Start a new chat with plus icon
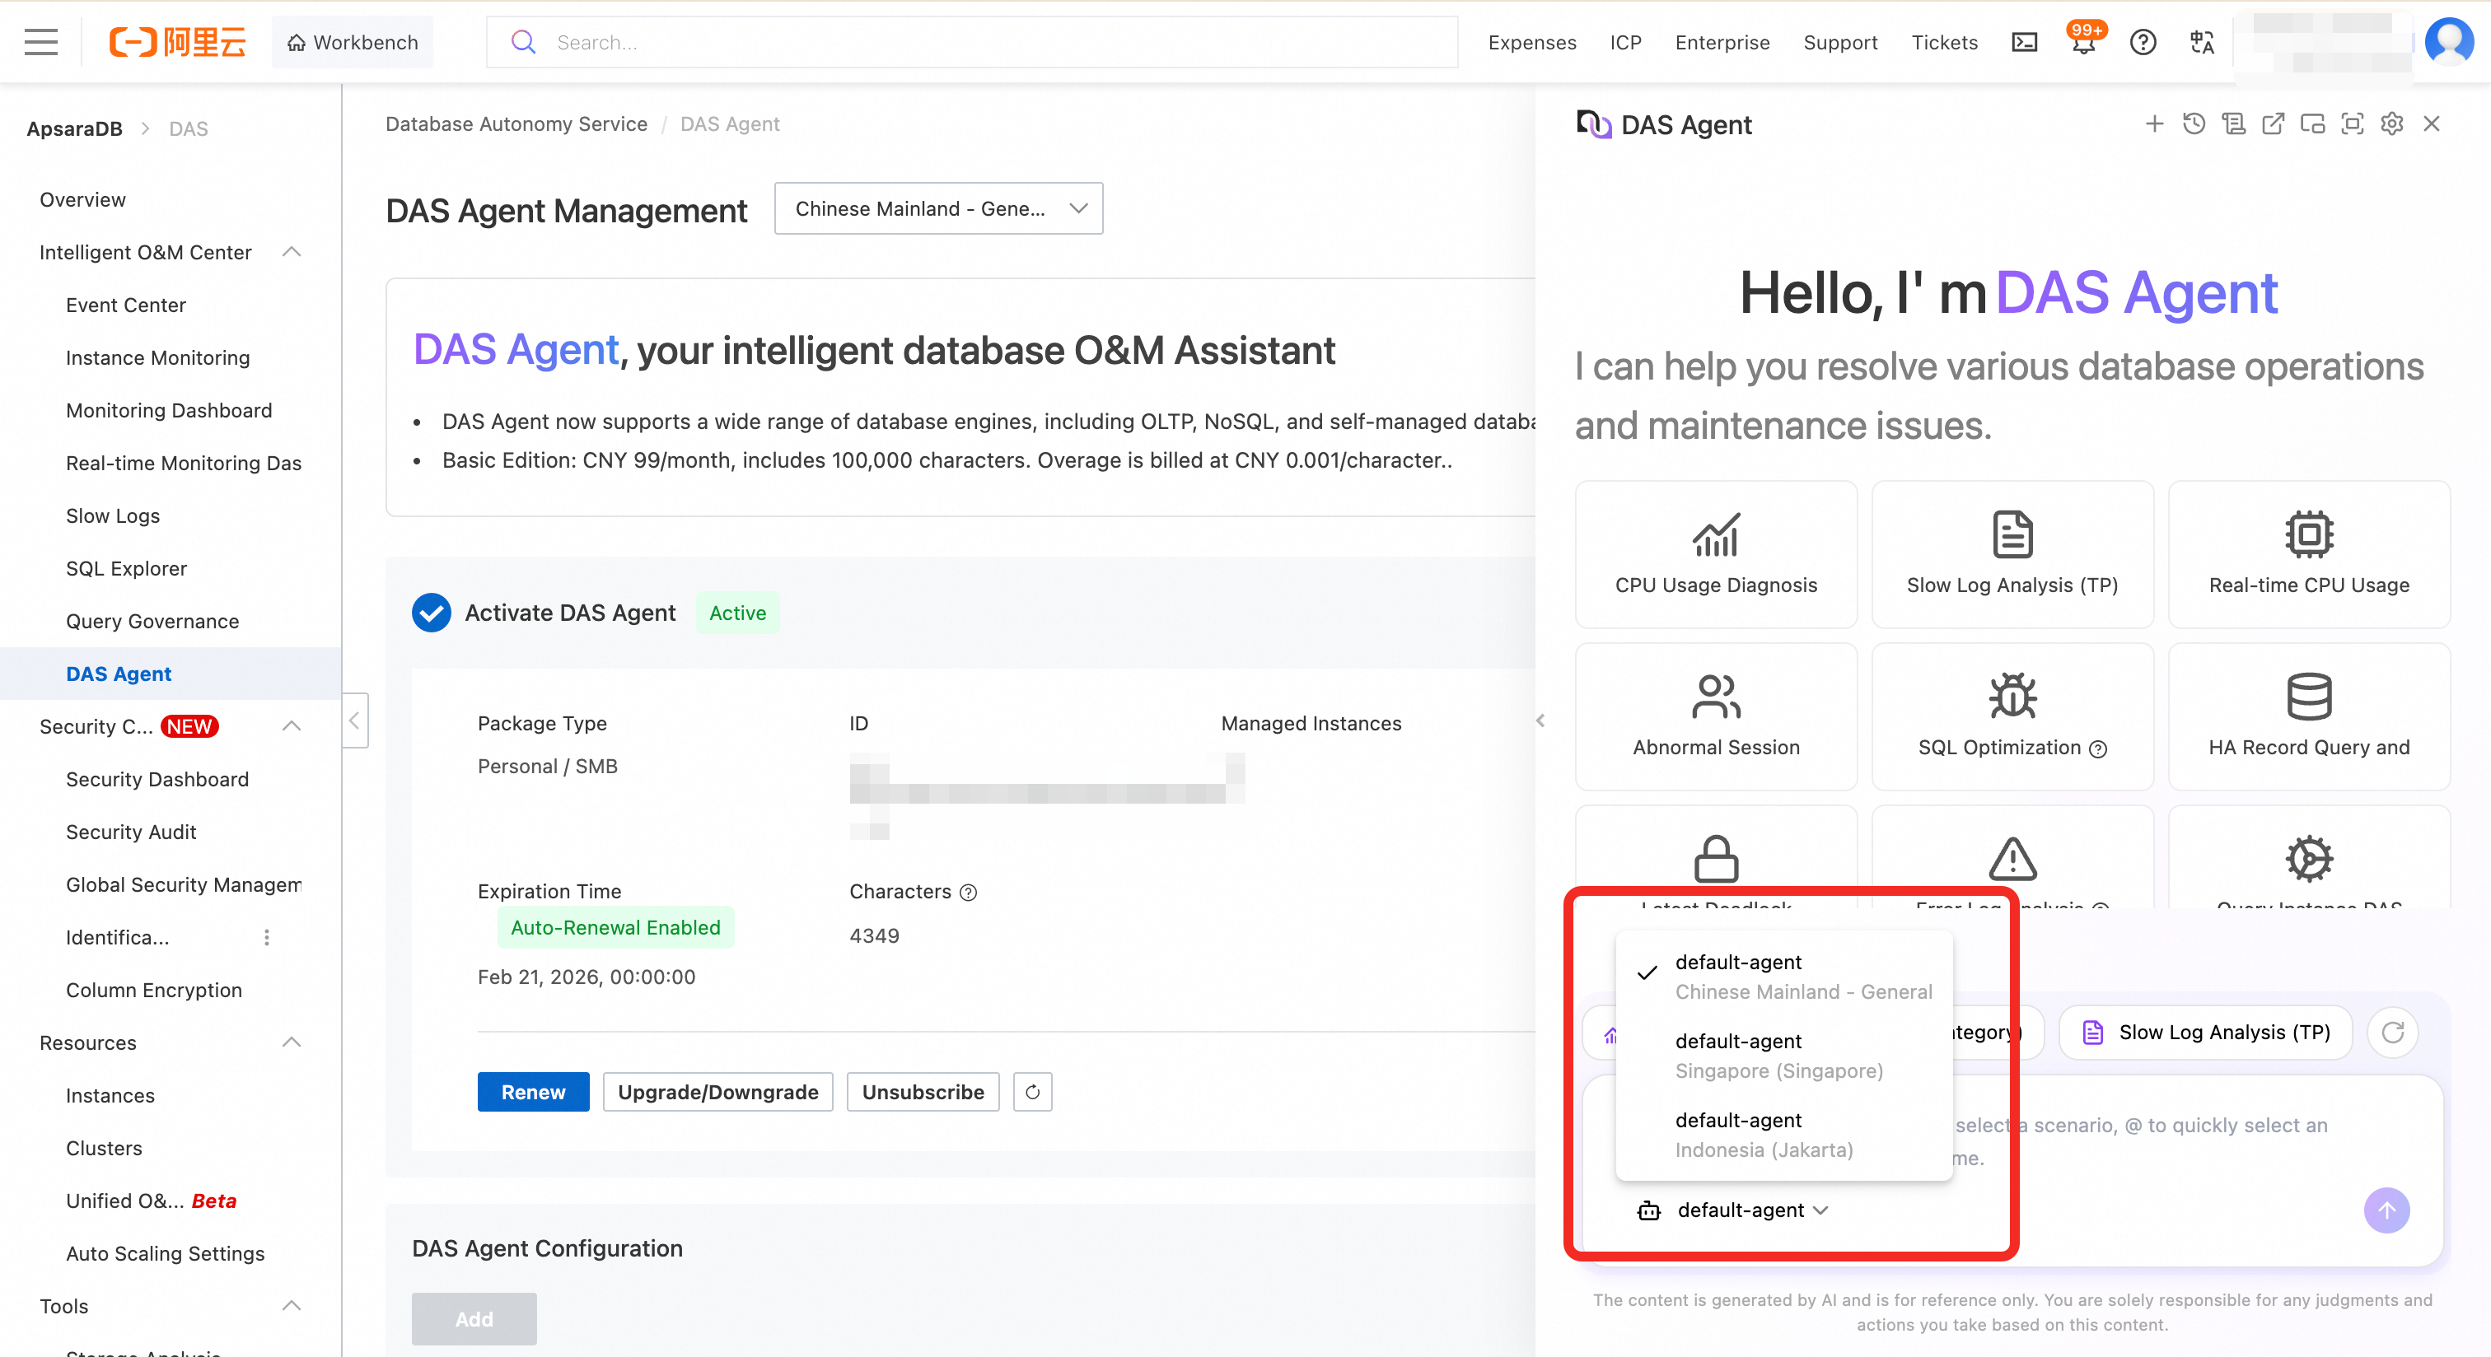 2153,124
